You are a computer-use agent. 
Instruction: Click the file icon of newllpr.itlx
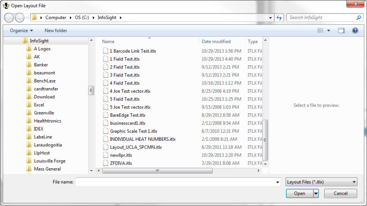(x=106, y=155)
